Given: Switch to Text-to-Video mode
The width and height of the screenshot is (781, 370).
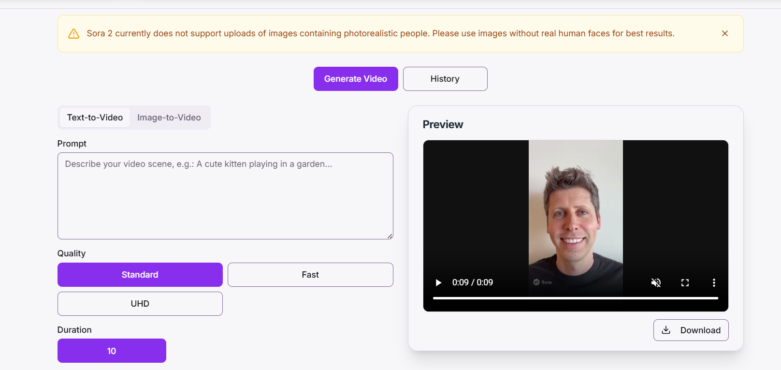Looking at the screenshot, I should coord(95,118).
